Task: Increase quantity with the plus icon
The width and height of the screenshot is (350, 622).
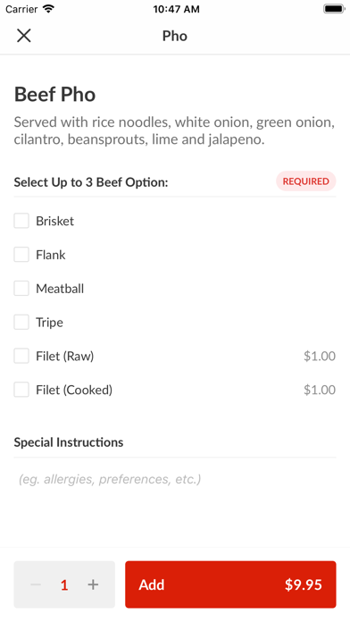Action: click(93, 584)
